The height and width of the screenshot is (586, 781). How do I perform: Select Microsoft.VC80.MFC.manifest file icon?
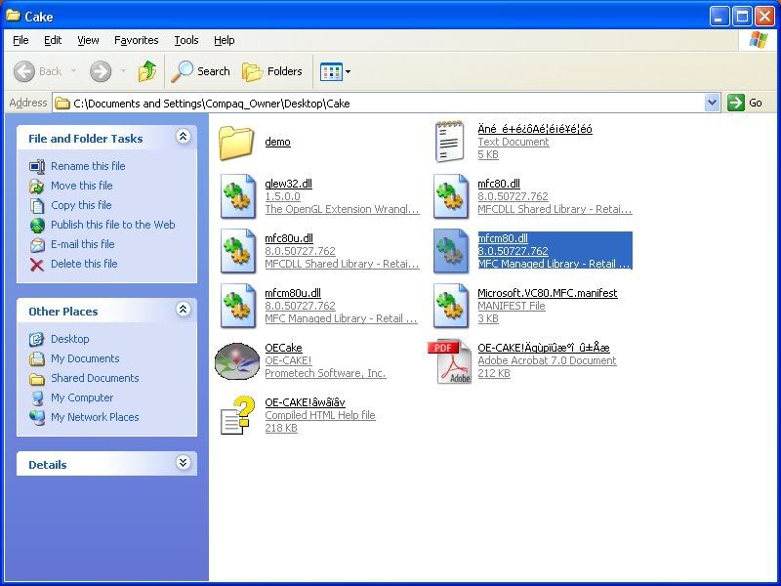pyautogui.click(x=451, y=306)
